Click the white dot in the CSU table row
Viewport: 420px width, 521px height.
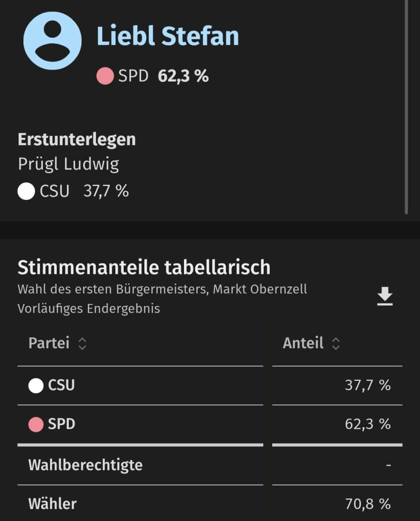pyautogui.click(x=36, y=386)
